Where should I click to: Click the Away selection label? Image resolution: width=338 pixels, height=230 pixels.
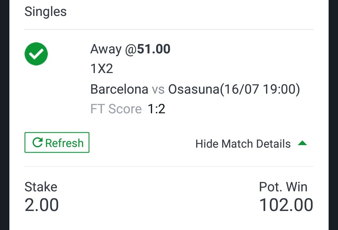(x=106, y=49)
